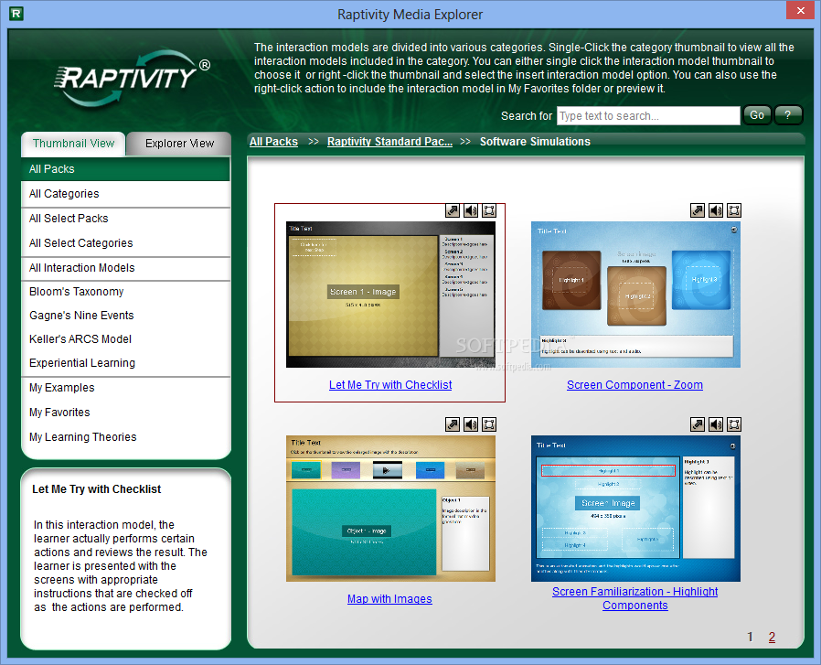The image size is (821, 665).
Task: Open Screen Familiarization - Highlight Components link
Action: (634, 598)
